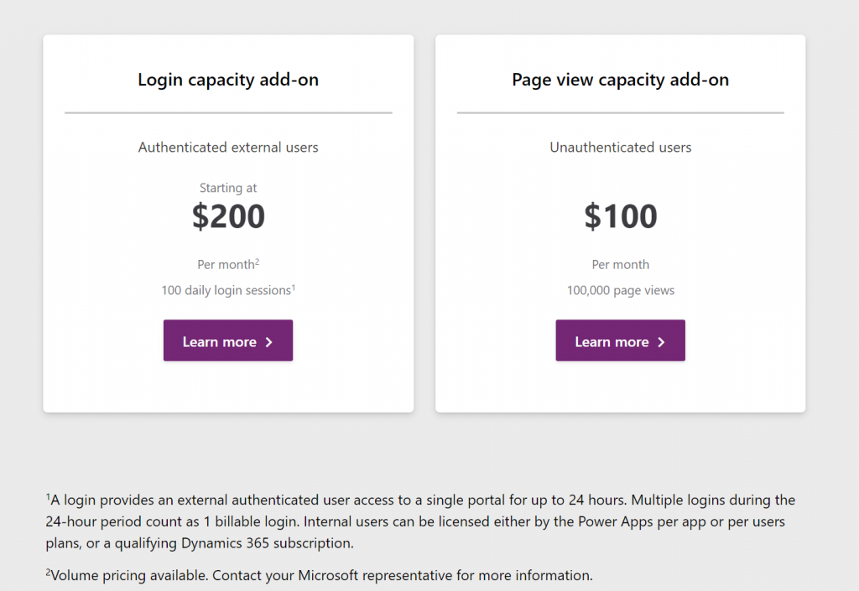The image size is (859, 591).
Task: Click the Volume pricing available footnote
Action: point(319,575)
